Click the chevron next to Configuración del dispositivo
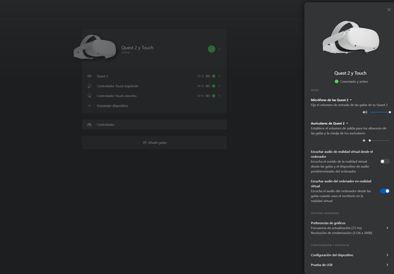This screenshot has width=394, height=274. click(x=387, y=255)
